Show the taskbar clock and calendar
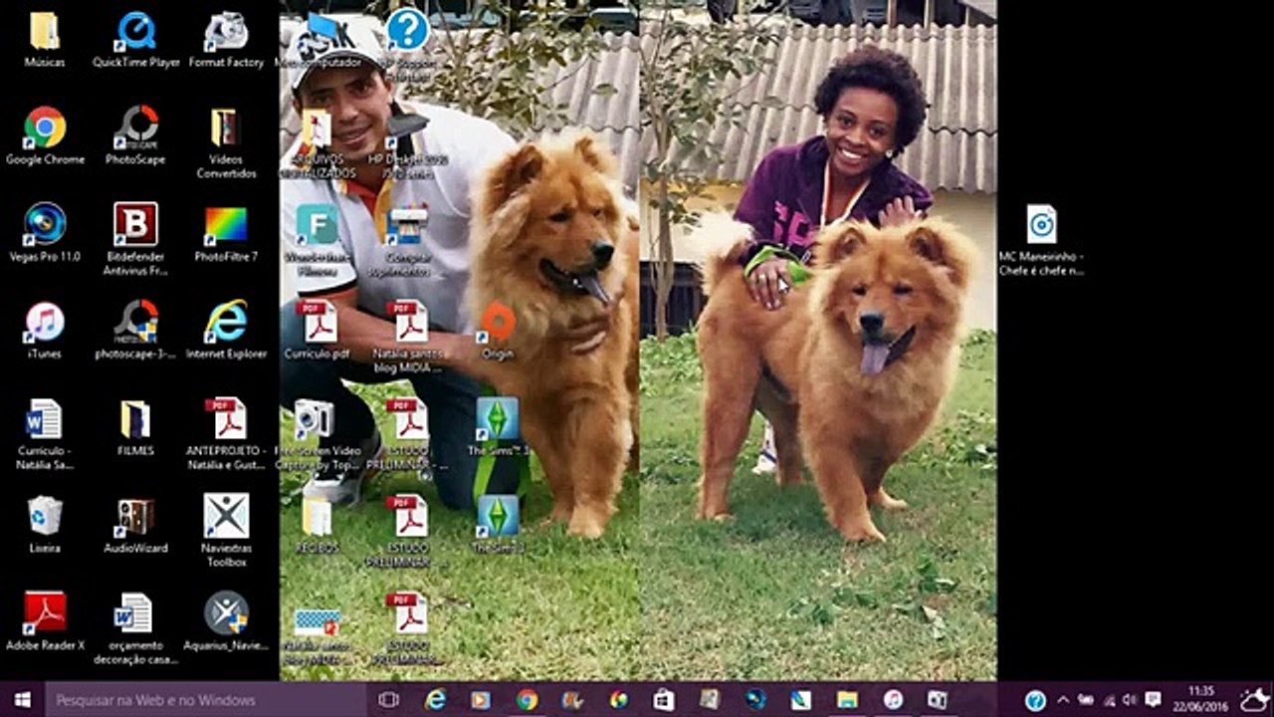 pos(1202,700)
